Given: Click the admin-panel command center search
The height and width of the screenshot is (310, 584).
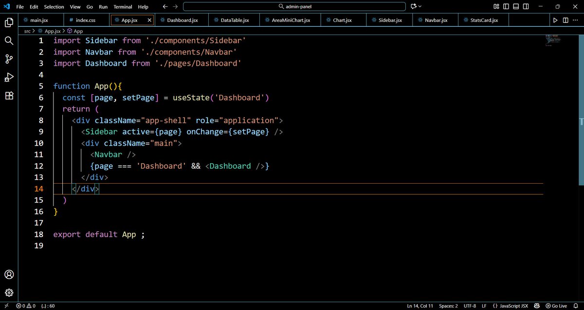Looking at the screenshot, I should click(294, 7).
